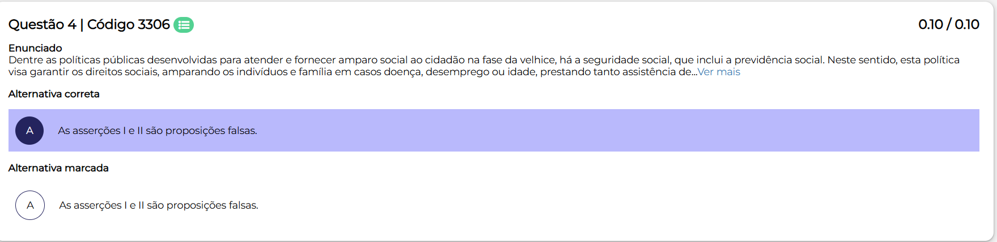Viewport: 997px width, 242px height.
Task: Select the filled A circle under Alternativa correta
Action: pos(29,131)
